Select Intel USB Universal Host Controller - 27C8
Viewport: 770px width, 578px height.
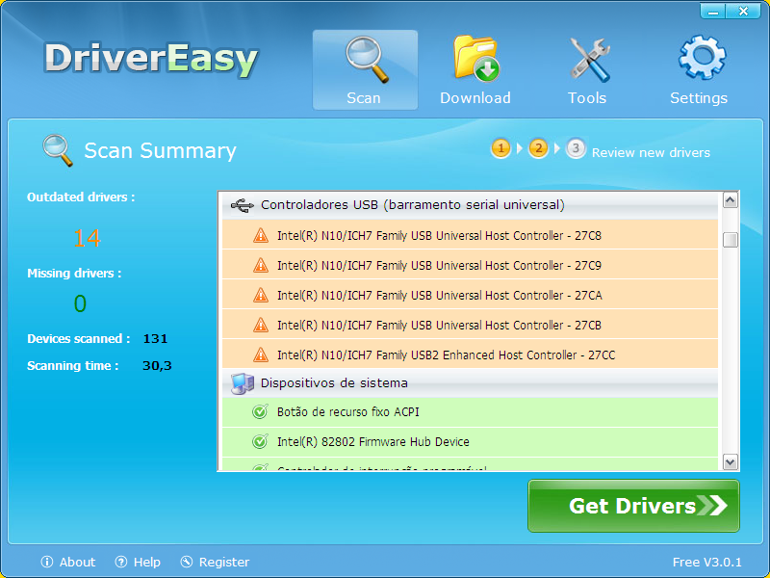[x=470, y=235]
